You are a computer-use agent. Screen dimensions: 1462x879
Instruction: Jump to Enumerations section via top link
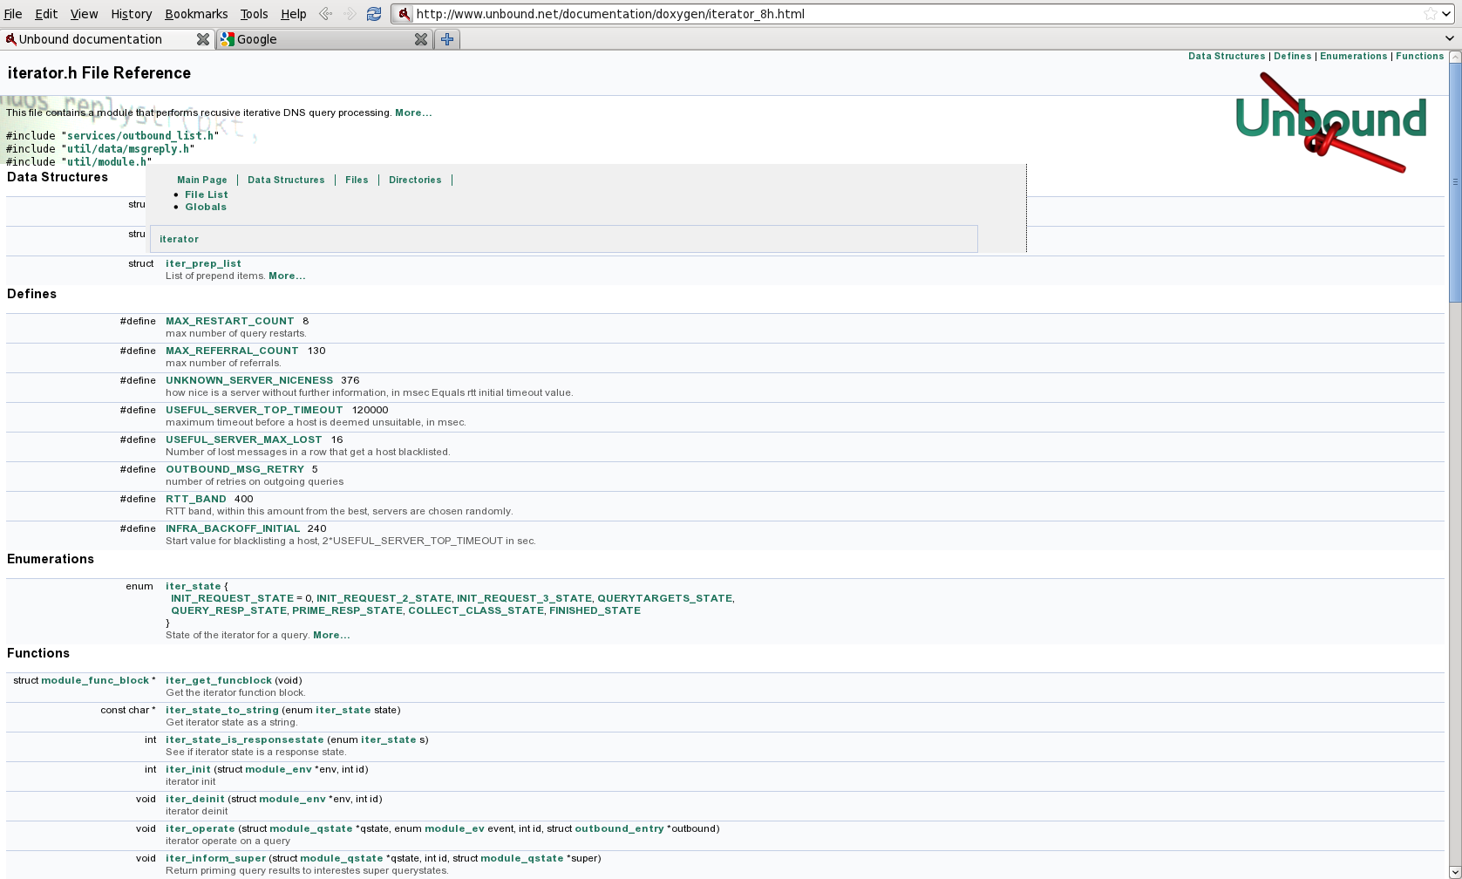point(1353,56)
